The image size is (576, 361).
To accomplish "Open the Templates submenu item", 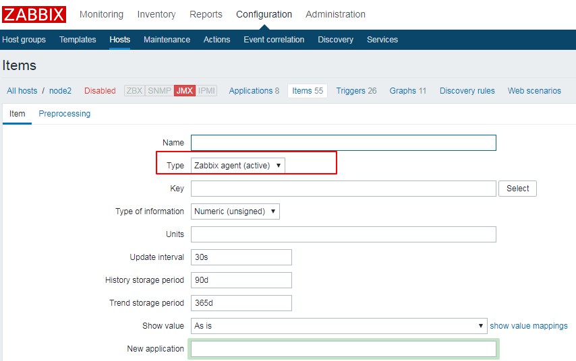I will point(78,40).
